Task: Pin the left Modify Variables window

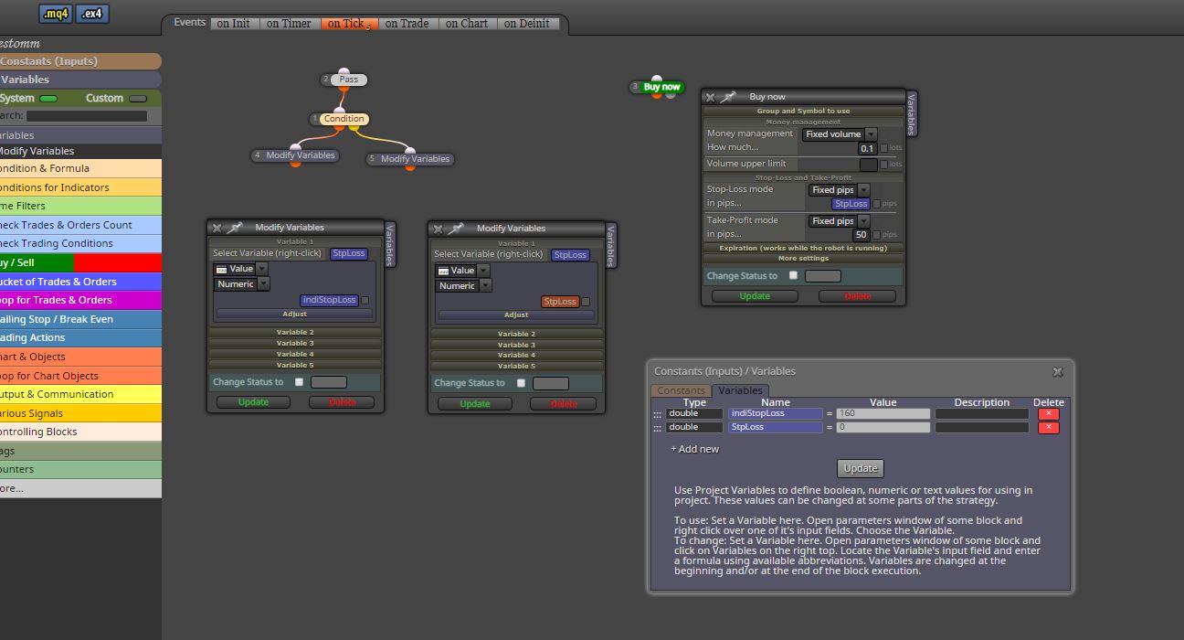Action: coord(234,228)
